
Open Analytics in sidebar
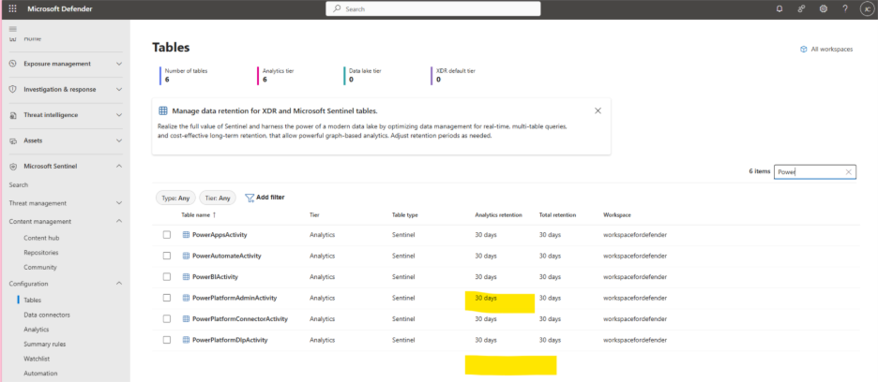click(x=37, y=330)
